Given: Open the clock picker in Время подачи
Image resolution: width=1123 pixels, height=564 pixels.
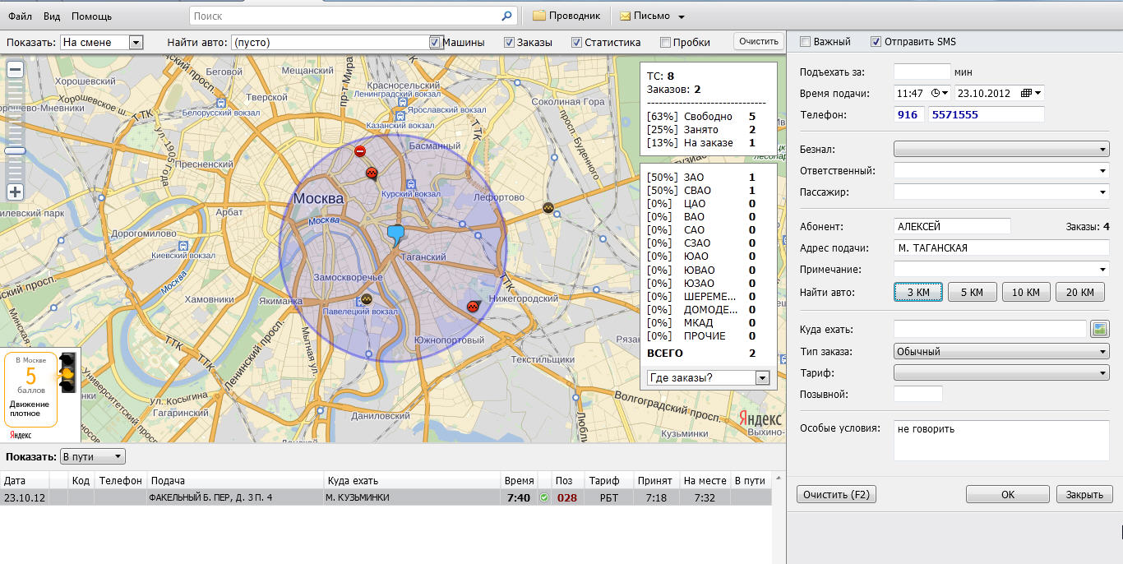Looking at the screenshot, I should click(940, 93).
